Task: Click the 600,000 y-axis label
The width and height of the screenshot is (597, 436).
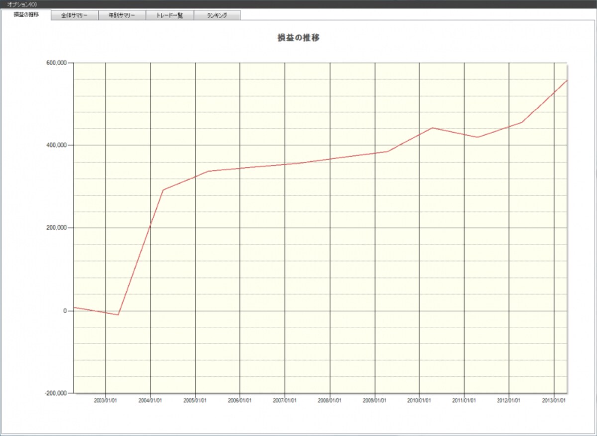Action: (x=57, y=63)
